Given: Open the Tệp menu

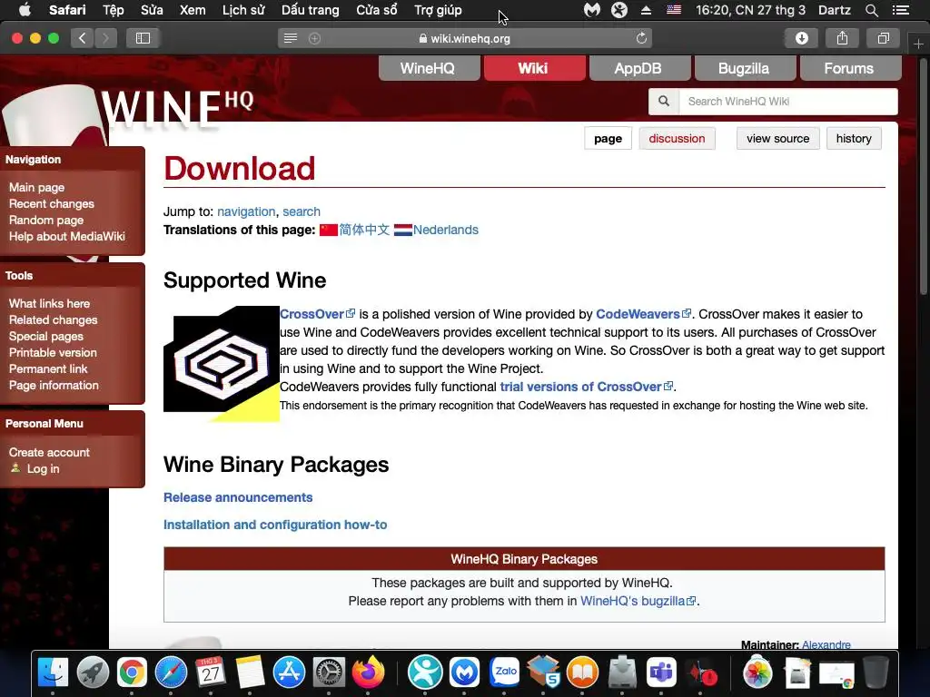Looking at the screenshot, I should click(114, 10).
